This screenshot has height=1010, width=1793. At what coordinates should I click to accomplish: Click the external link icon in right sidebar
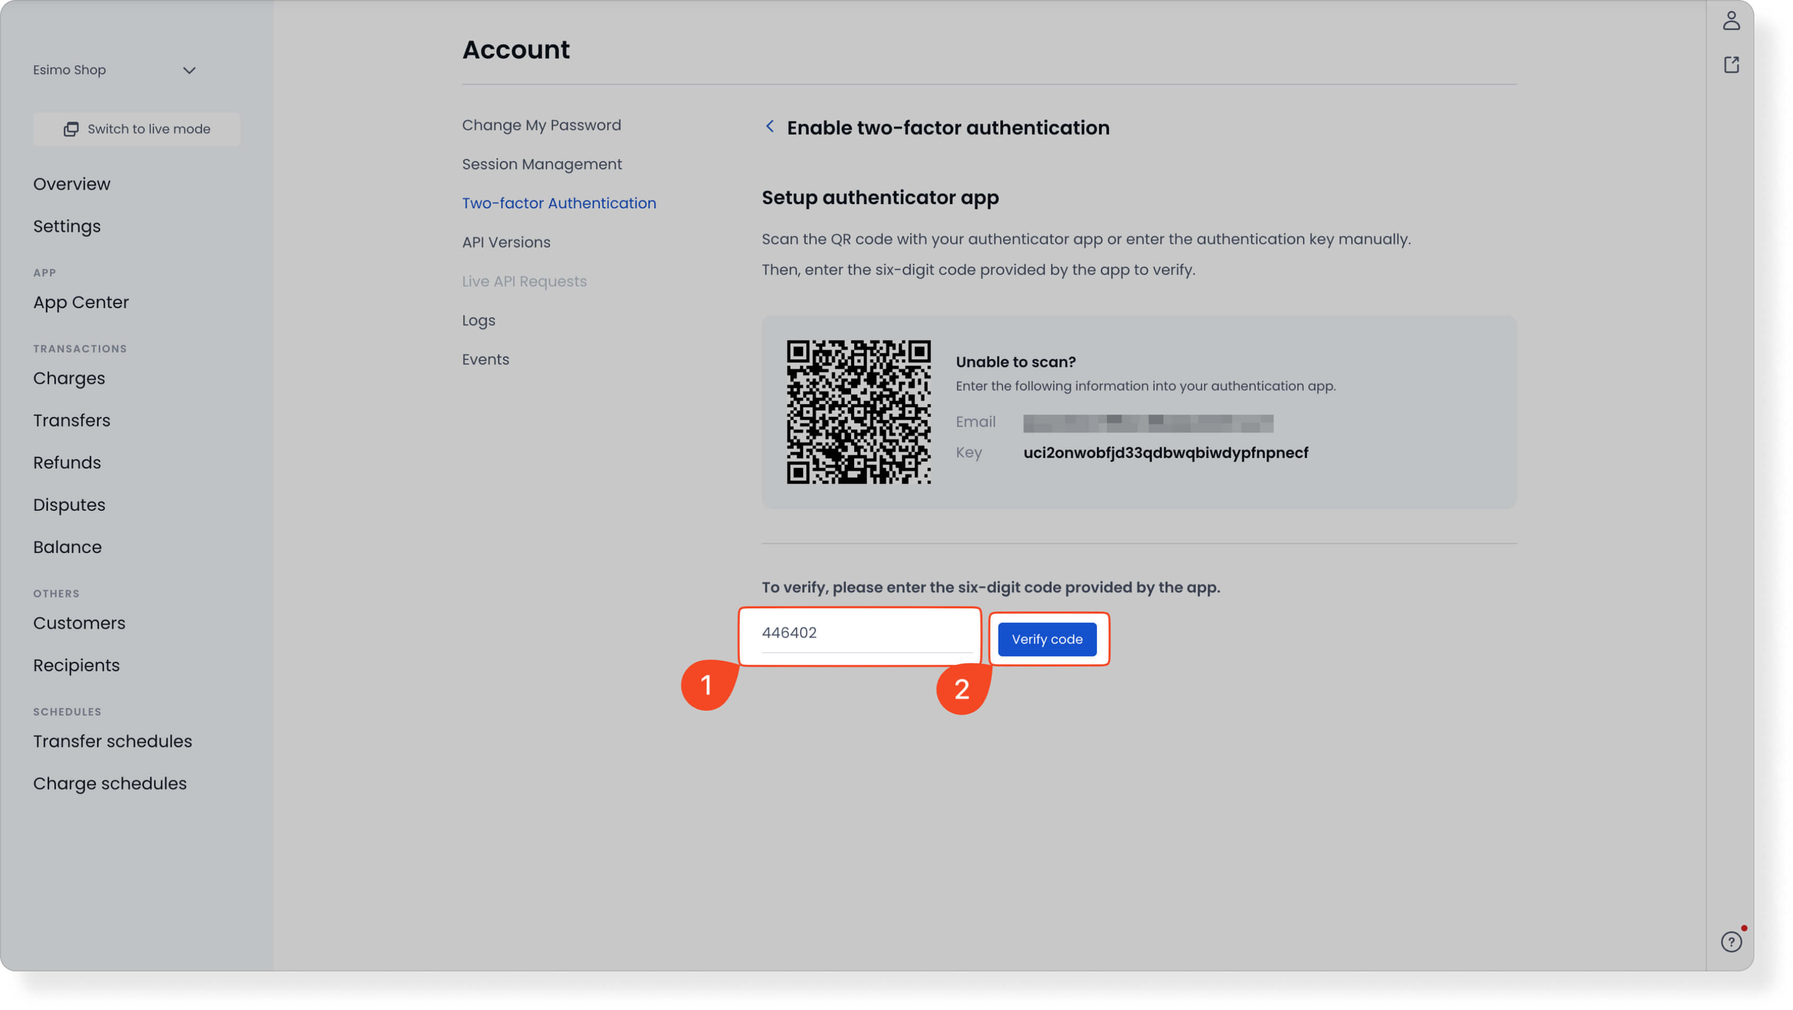[x=1731, y=64]
